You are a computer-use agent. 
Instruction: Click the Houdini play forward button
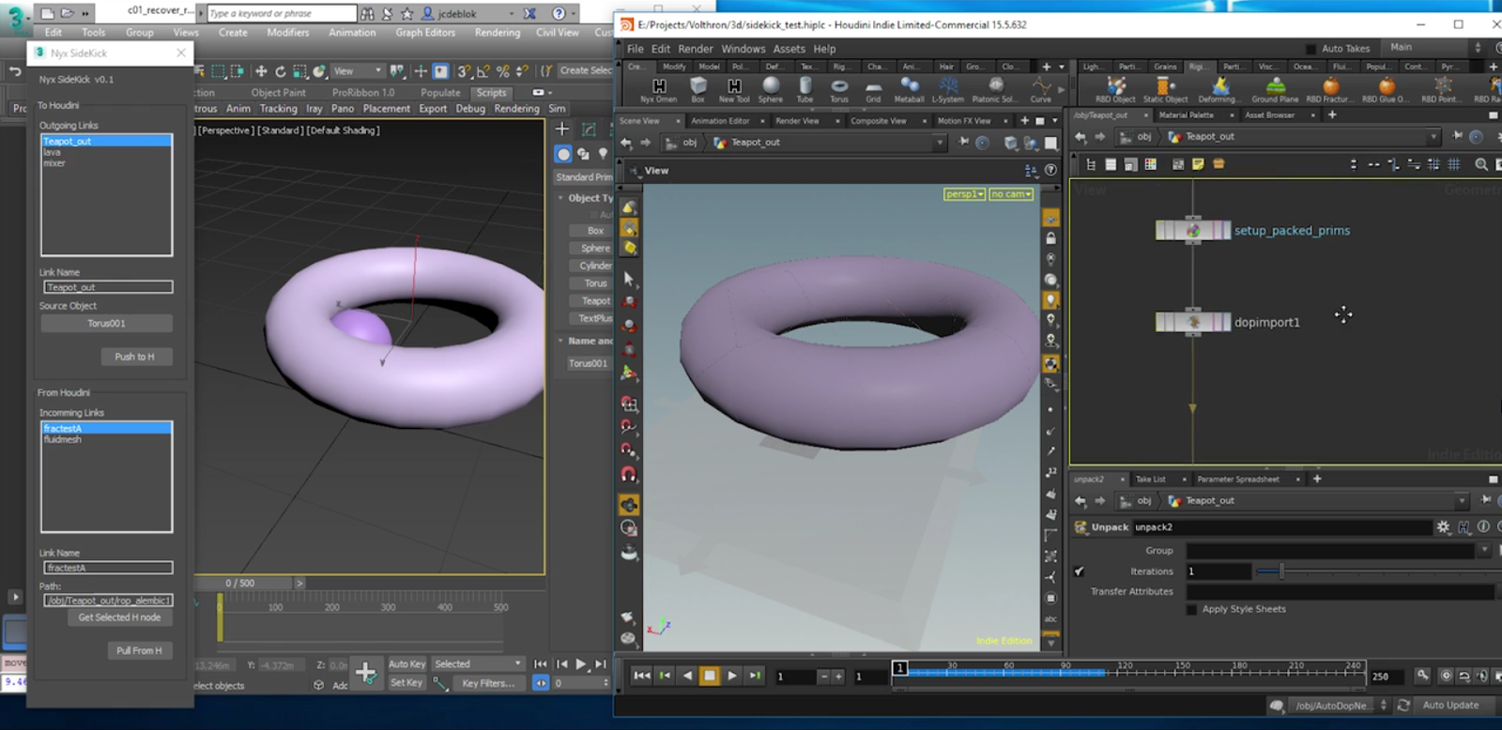(732, 676)
